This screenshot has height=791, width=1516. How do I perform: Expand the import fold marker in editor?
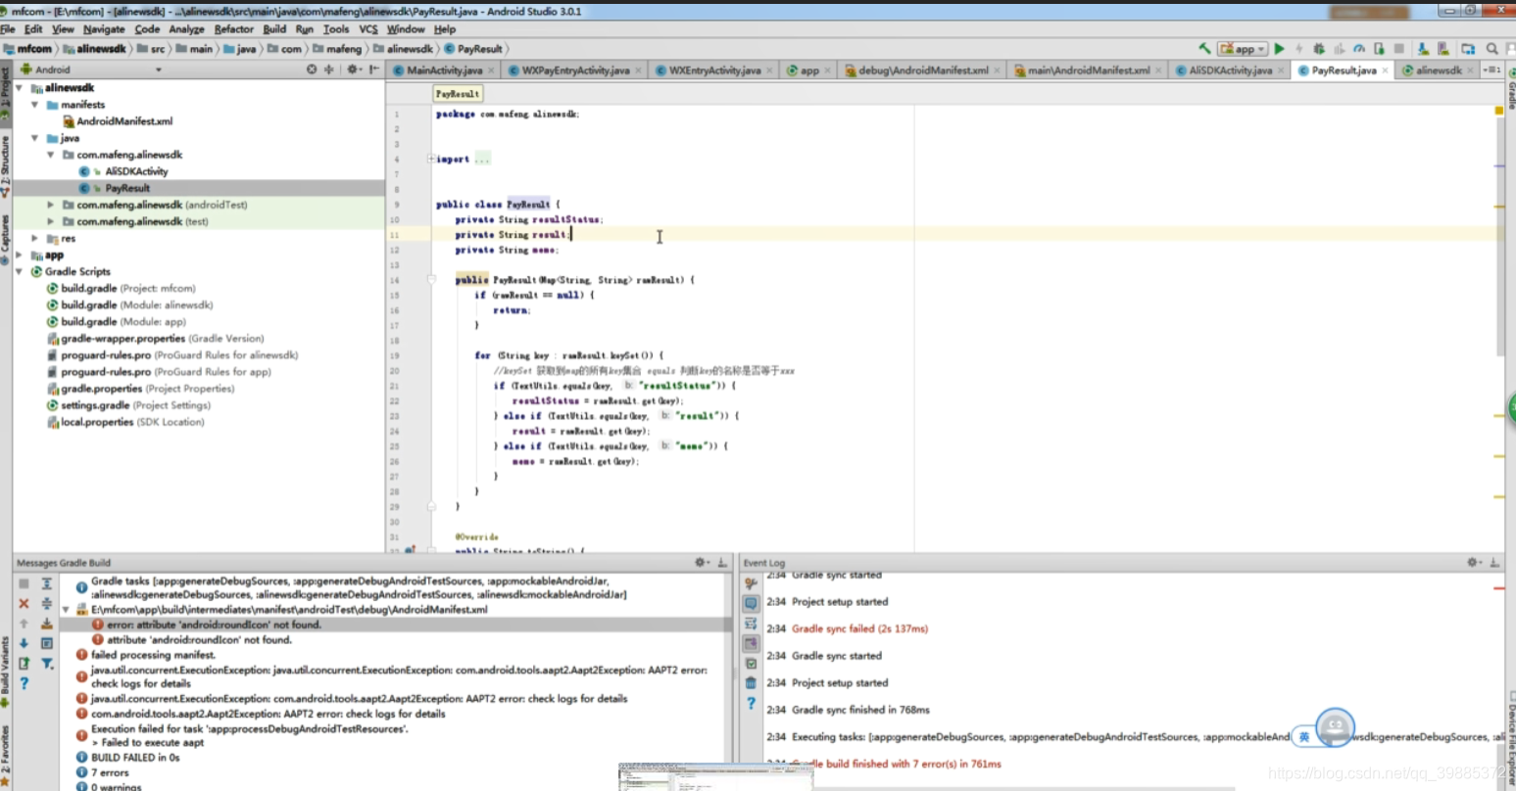tap(431, 159)
